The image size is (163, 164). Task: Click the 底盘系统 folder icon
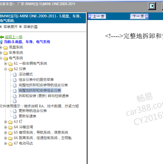5,48
